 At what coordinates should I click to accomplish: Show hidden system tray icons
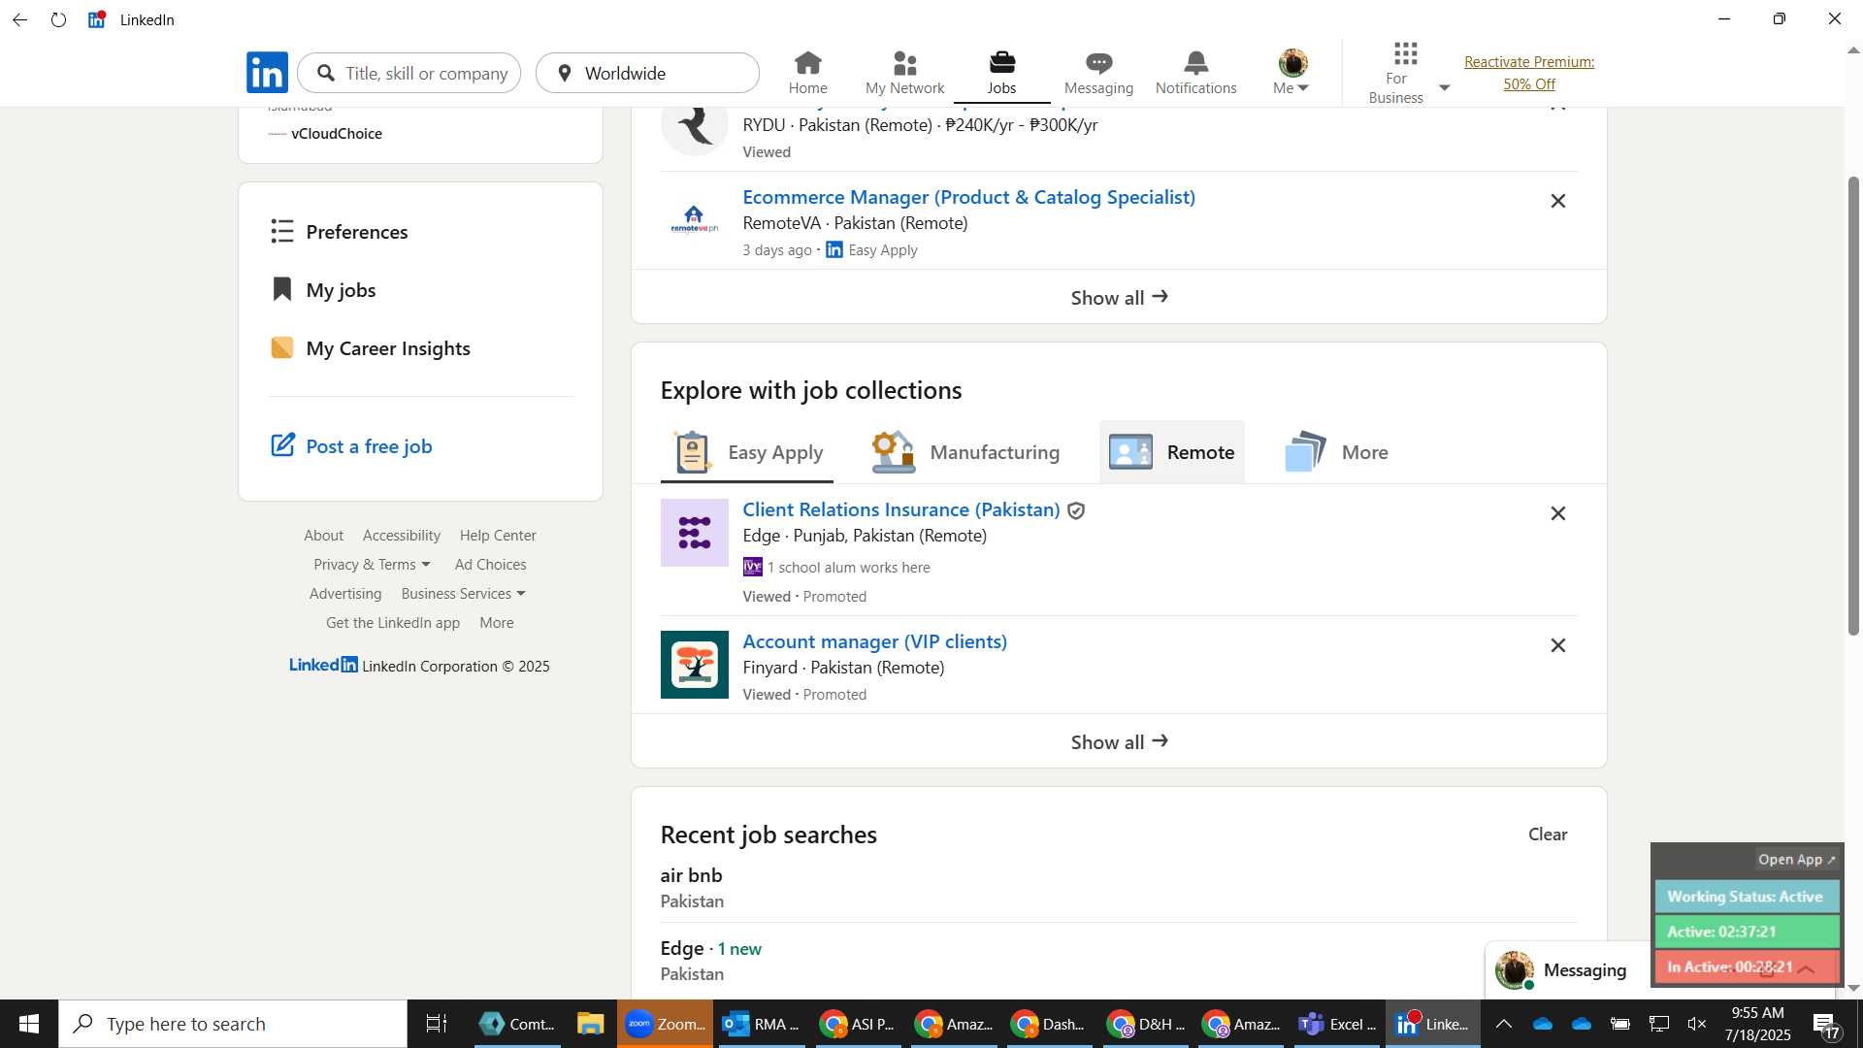click(1503, 1024)
